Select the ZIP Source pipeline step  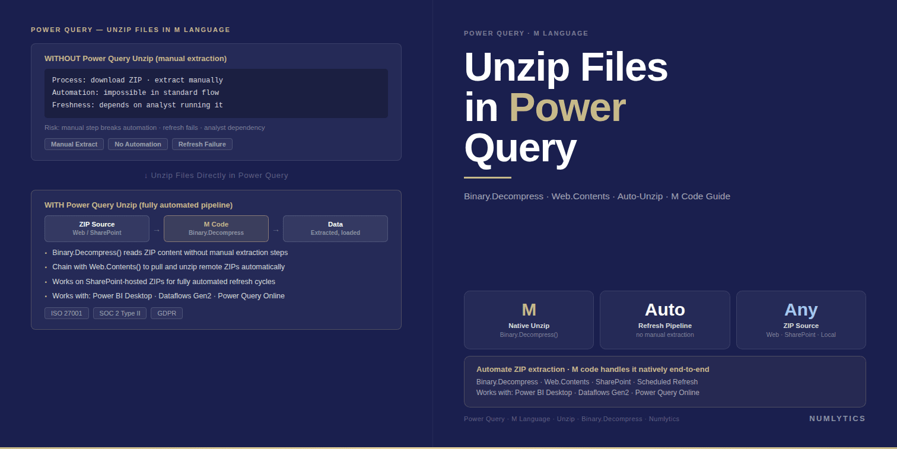pyautogui.click(x=97, y=228)
